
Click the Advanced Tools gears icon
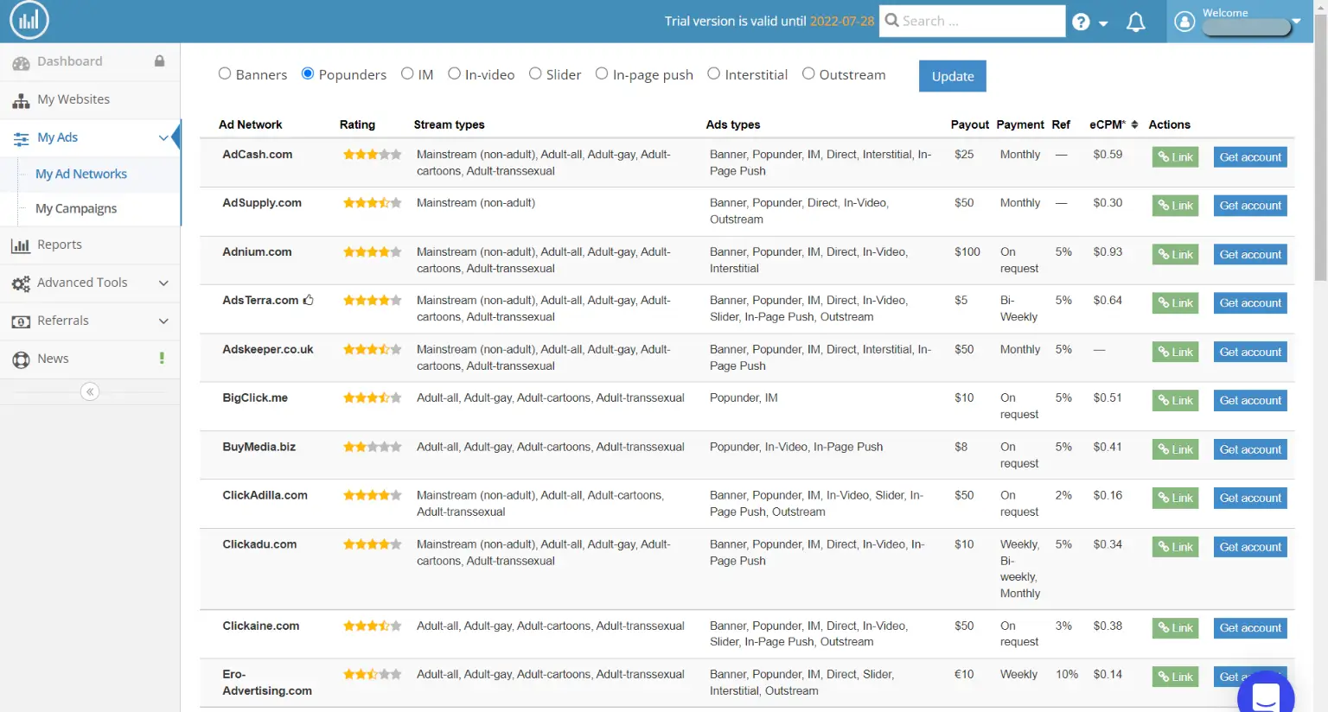[x=21, y=283]
